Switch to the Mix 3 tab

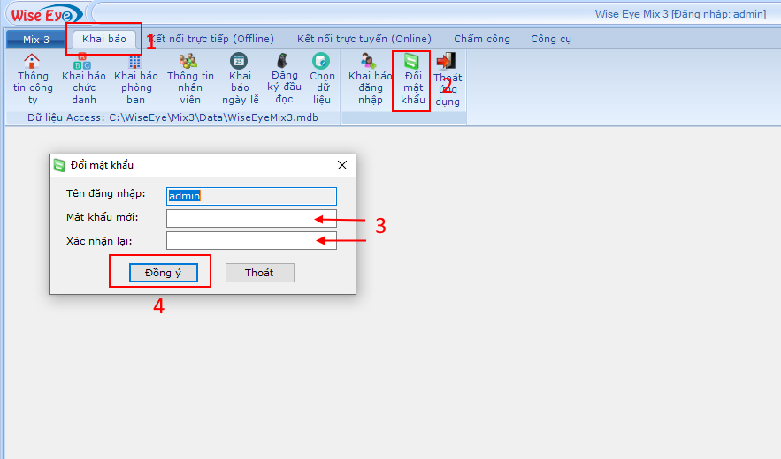pos(36,40)
